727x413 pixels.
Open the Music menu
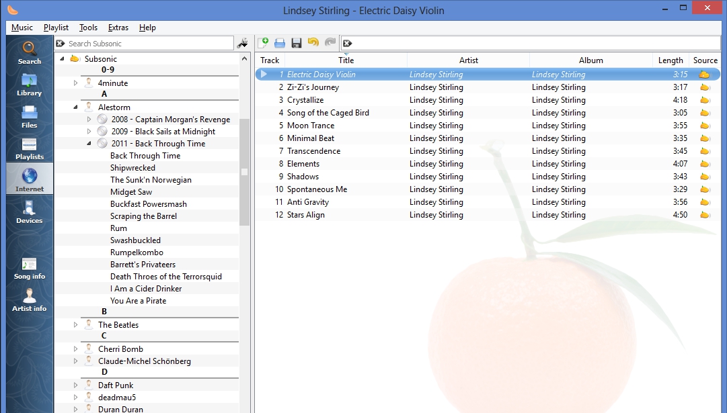[x=22, y=28]
